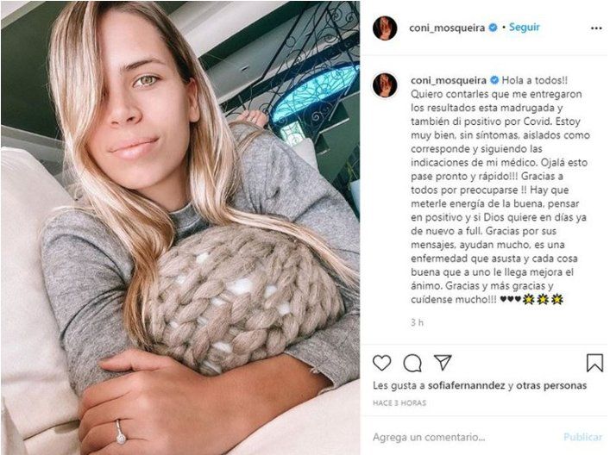The height and width of the screenshot is (455, 610).
Task: Click the caption profile avatar thumbnail
Action: (385, 85)
